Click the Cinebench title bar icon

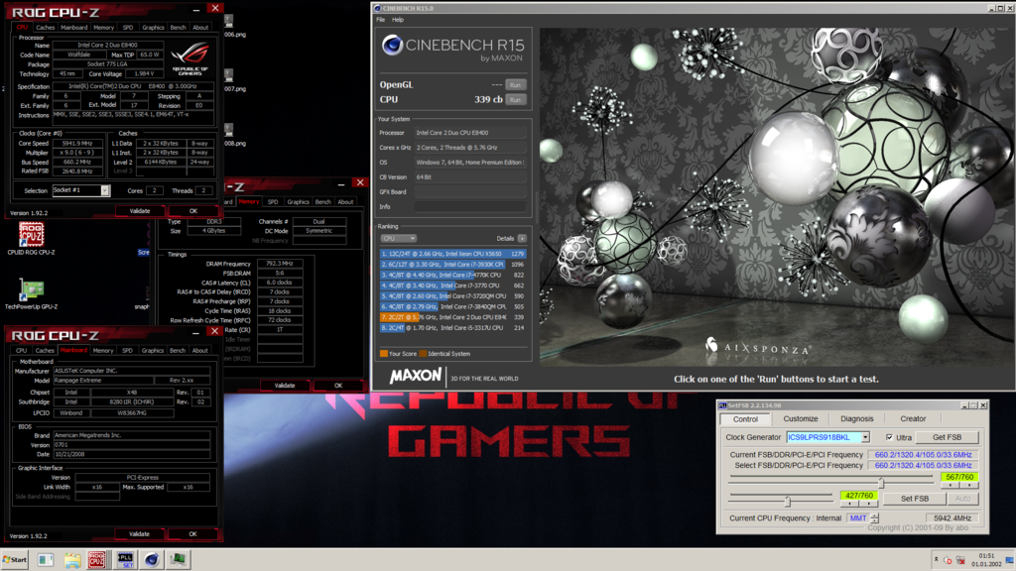[x=378, y=8]
